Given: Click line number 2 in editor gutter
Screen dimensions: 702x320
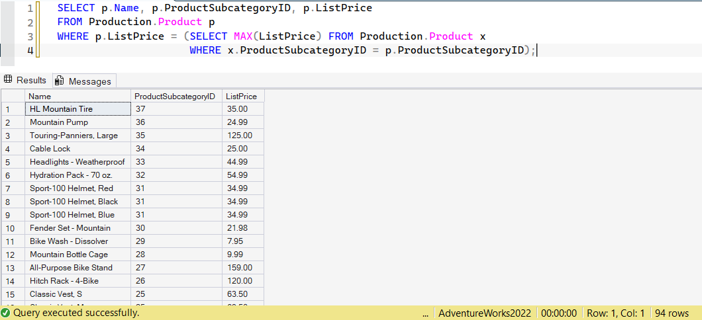Looking at the screenshot, I should click(30, 22).
